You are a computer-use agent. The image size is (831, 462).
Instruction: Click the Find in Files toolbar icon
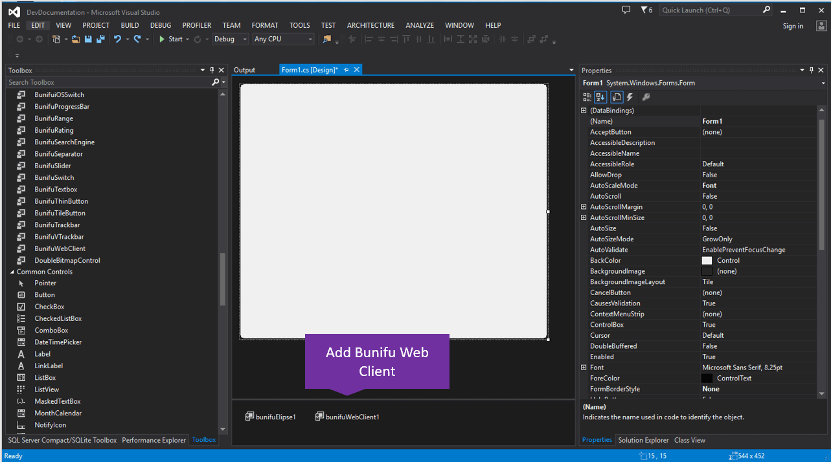[x=327, y=39]
